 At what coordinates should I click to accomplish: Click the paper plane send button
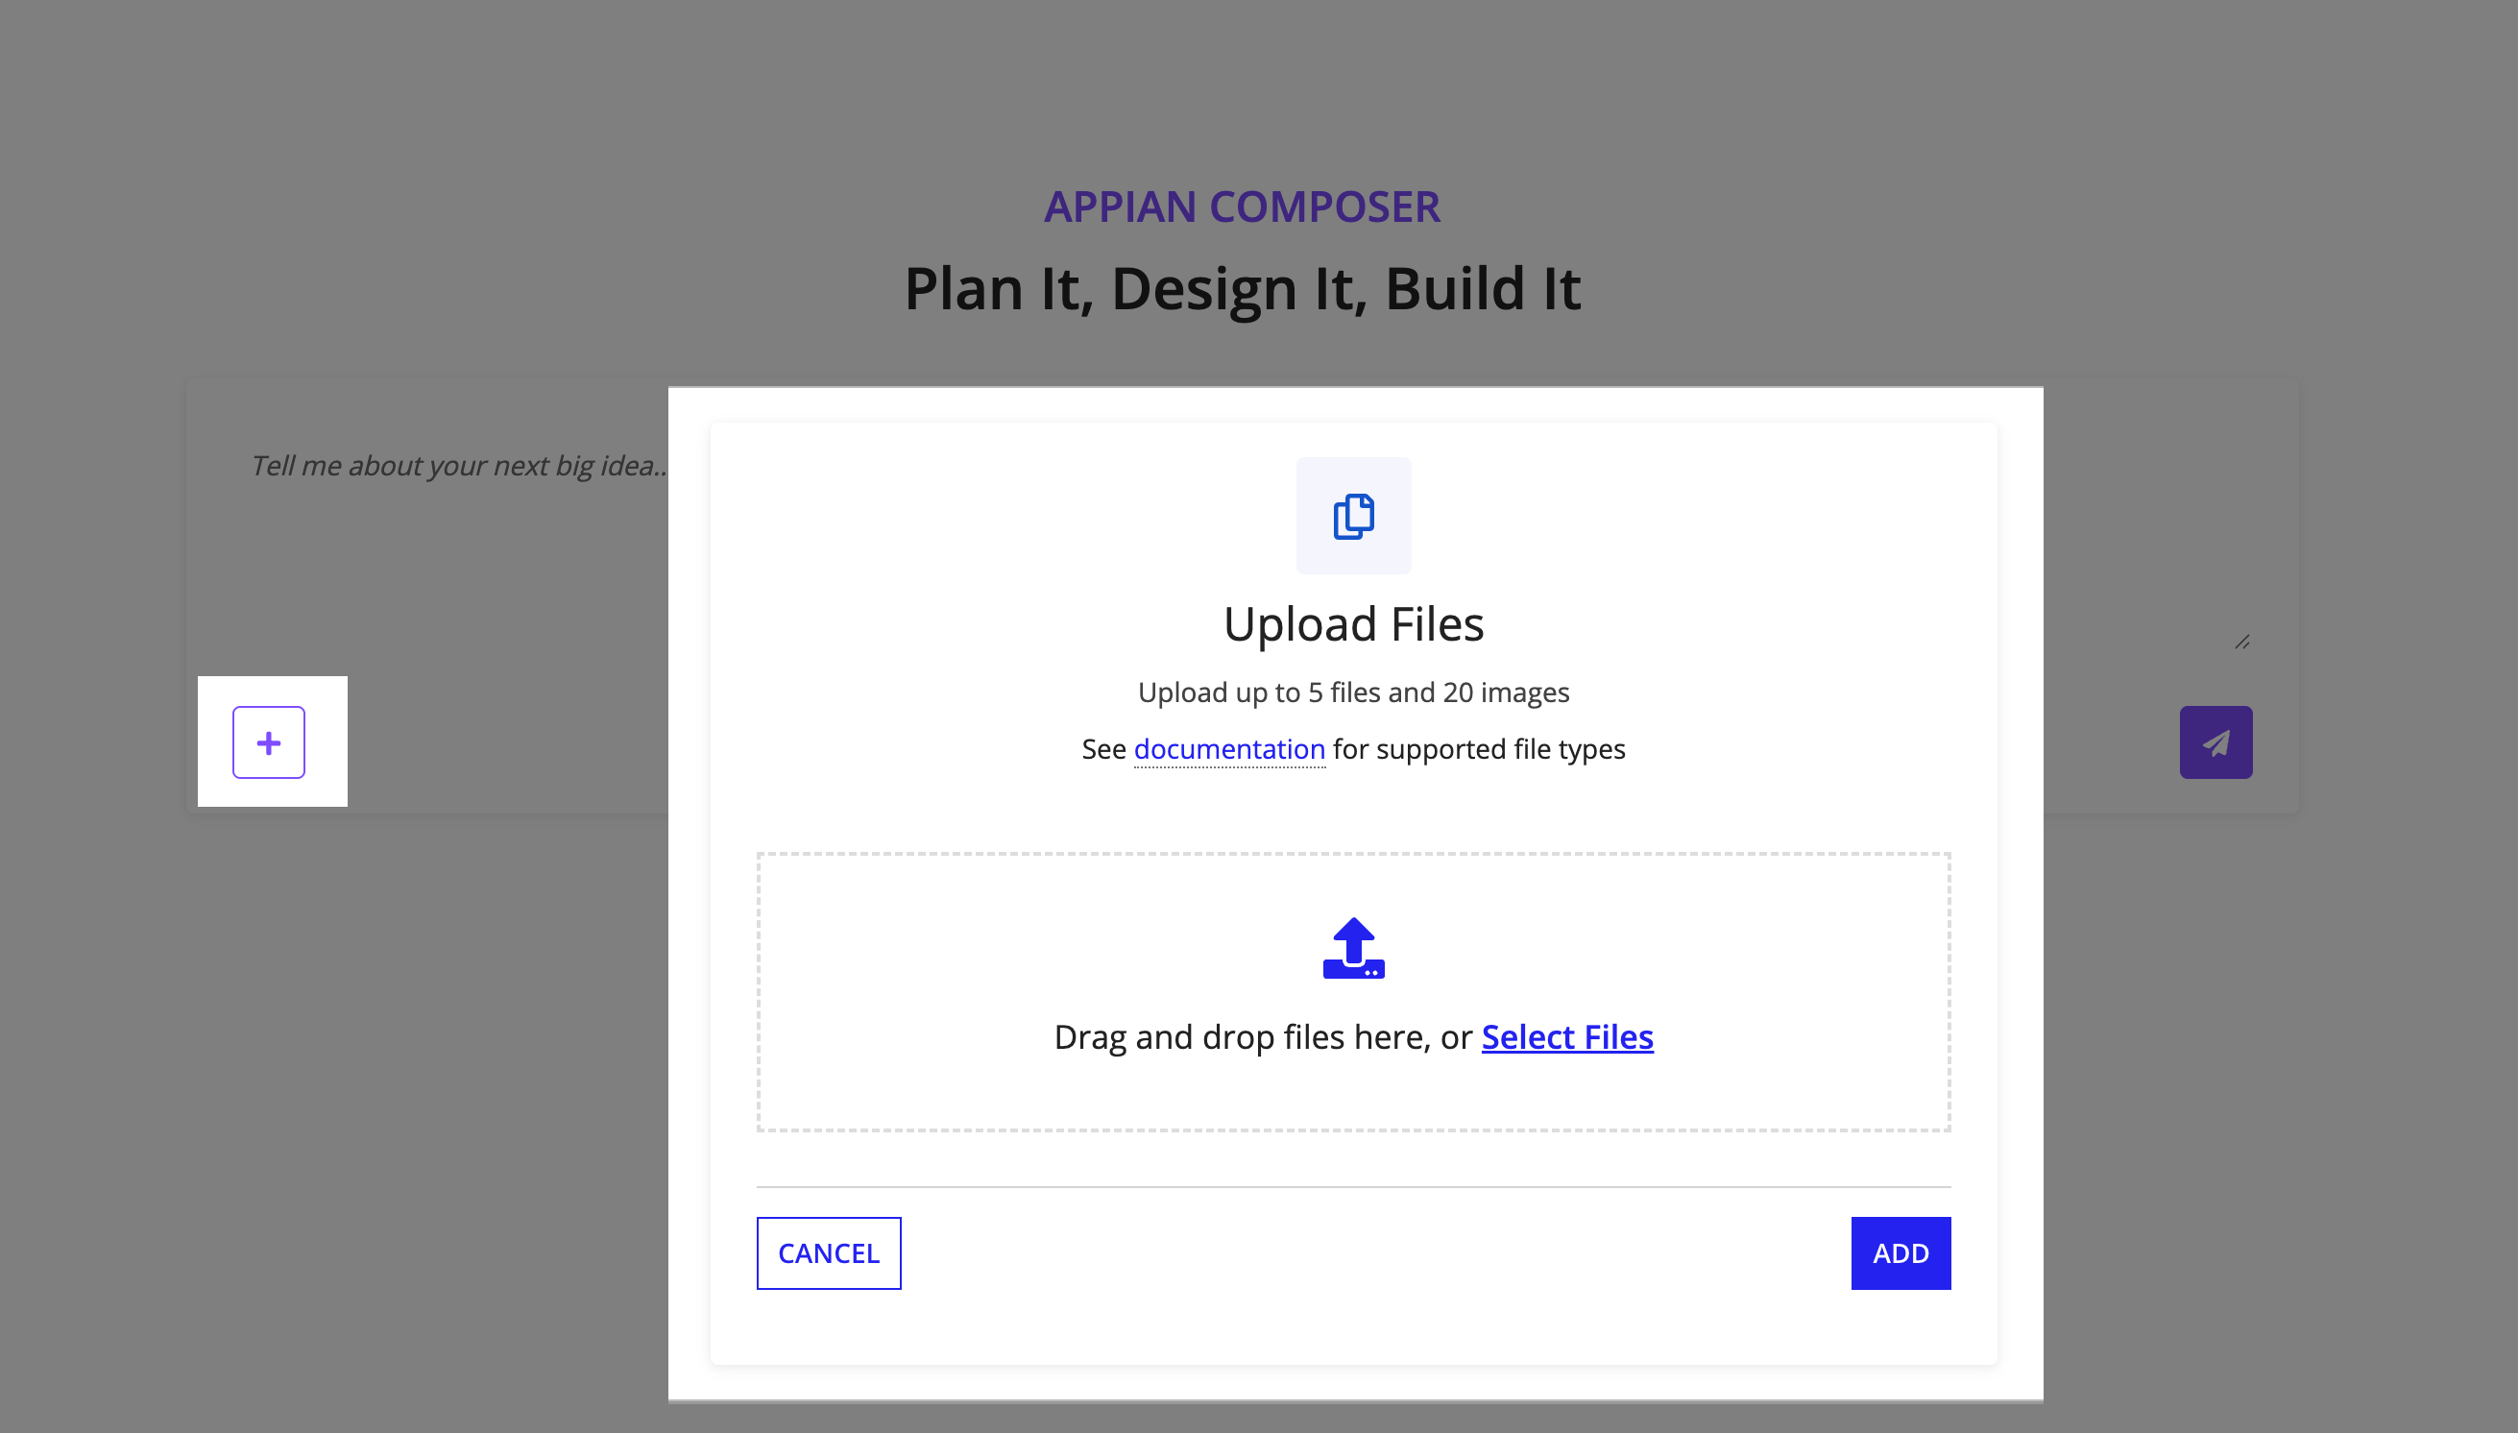(2215, 742)
